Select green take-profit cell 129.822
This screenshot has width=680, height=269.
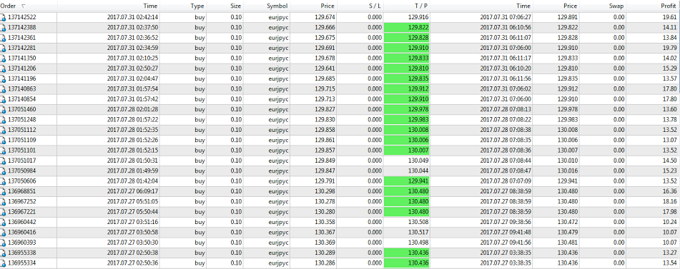(407, 27)
